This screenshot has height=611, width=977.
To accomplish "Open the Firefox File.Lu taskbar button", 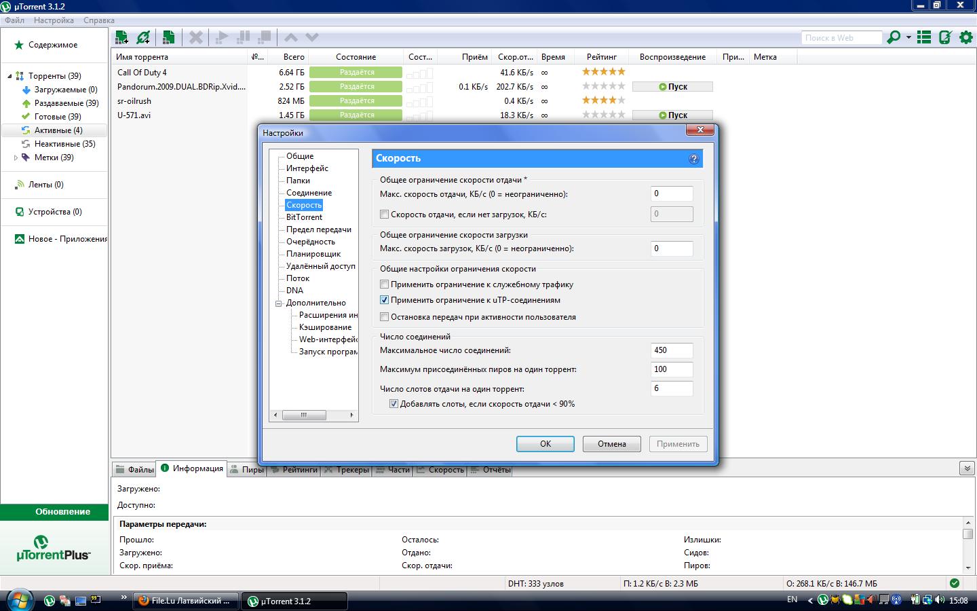I will coord(186,601).
